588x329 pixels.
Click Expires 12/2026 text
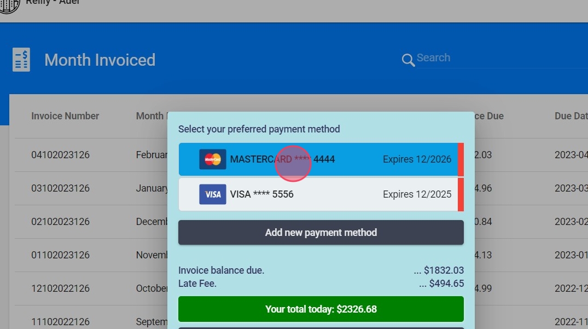click(x=417, y=159)
